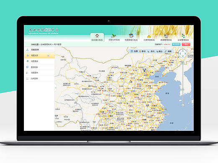This screenshot has width=218, height=163.
Task: Click the 西安 city label on map
Action: tap(120, 96)
